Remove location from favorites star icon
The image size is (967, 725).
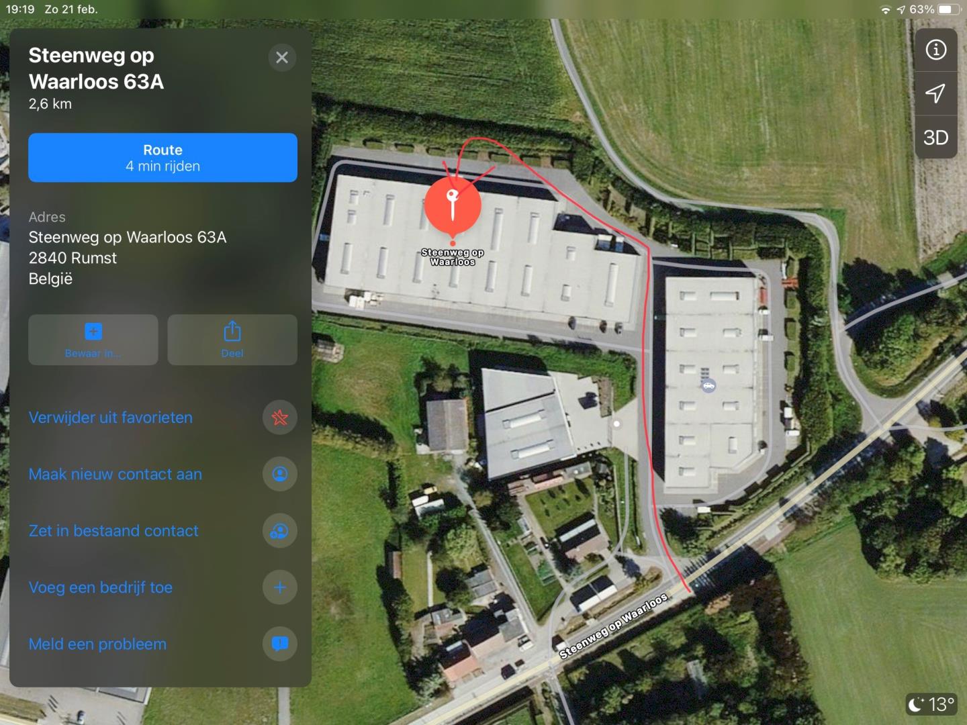pyautogui.click(x=280, y=418)
